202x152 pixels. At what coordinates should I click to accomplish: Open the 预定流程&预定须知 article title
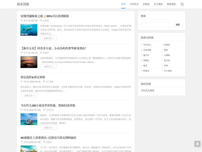click(x=33, y=77)
